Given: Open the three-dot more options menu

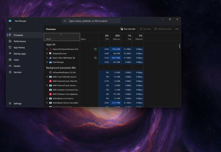Looking at the screenshot, I should tap(177, 29).
